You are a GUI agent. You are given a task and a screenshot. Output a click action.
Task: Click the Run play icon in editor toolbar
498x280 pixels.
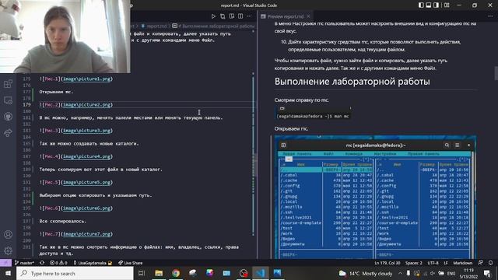[213, 16]
